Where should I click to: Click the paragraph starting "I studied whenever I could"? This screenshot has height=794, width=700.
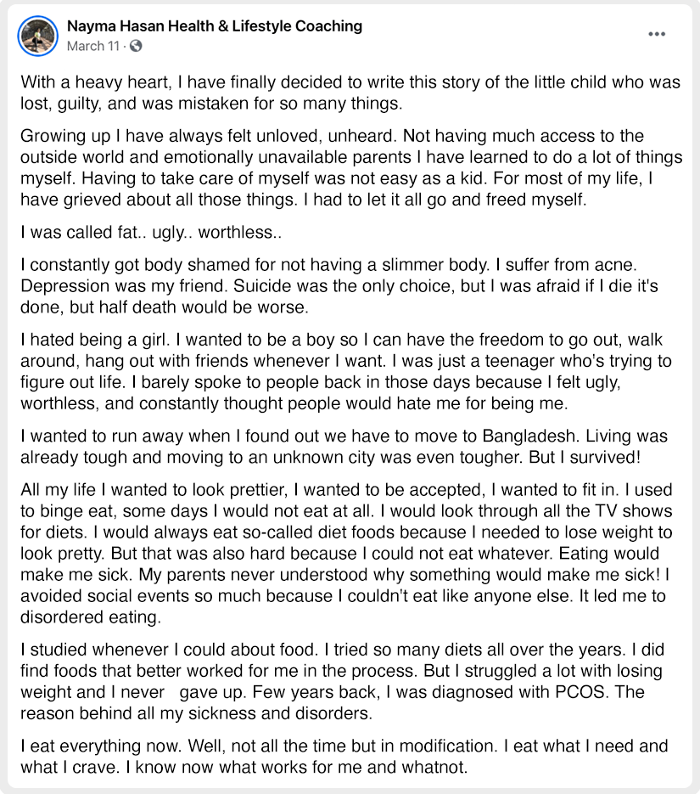coord(342,681)
